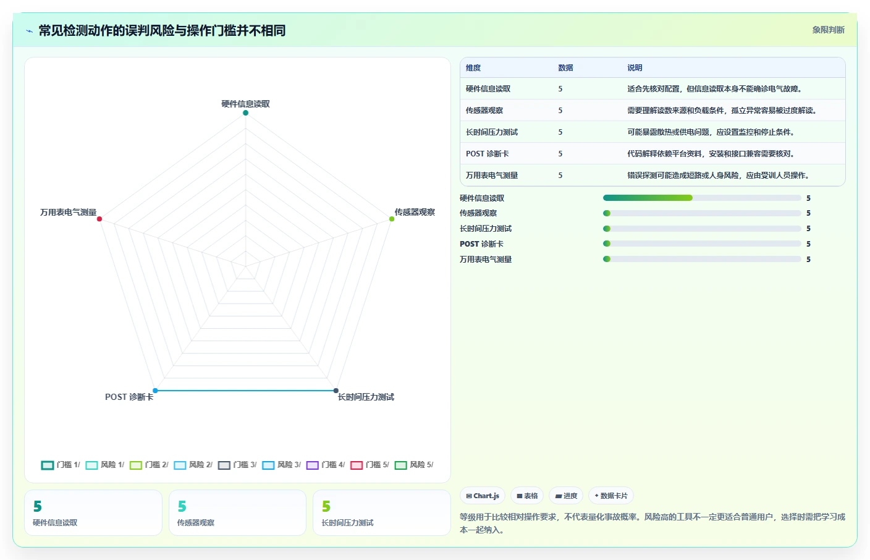Toggle the 门槛 4/ legend entry
Screen dimensions: 870x560
coord(326,465)
